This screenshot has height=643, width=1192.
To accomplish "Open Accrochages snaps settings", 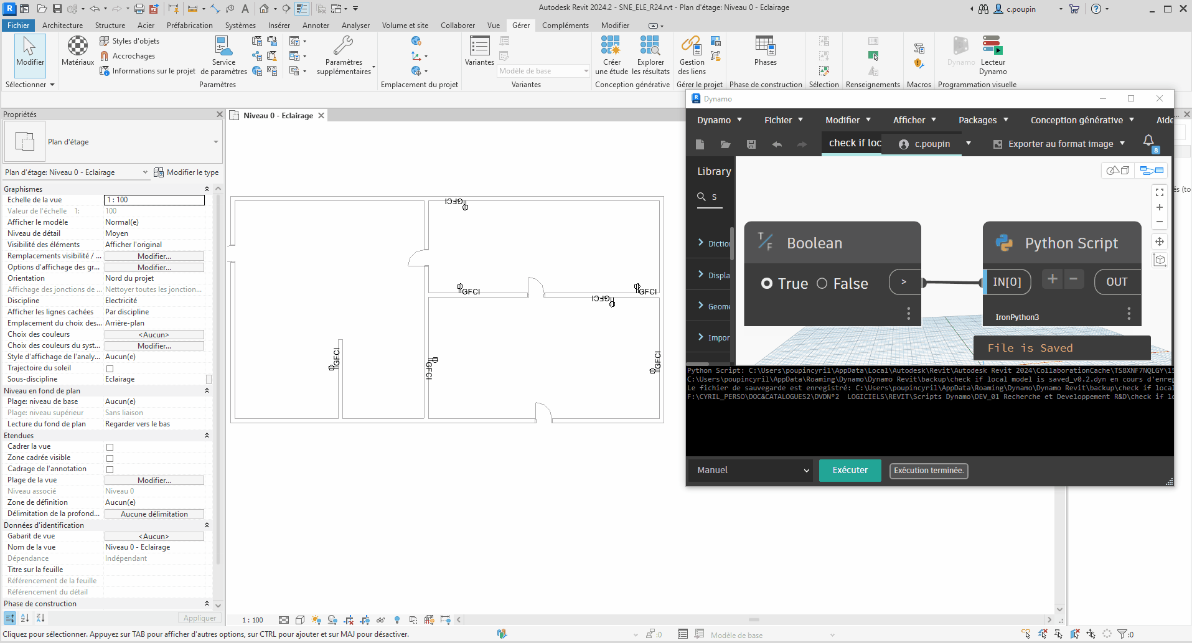I will (x=128, y=56).
